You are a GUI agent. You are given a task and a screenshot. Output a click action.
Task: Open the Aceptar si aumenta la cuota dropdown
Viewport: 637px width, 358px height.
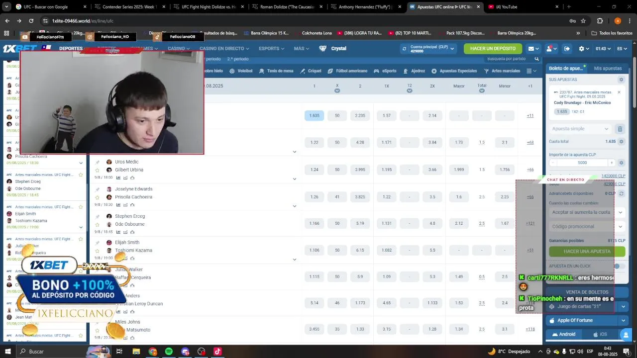(587, 212)
